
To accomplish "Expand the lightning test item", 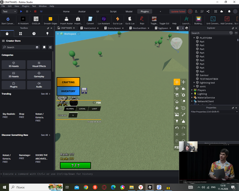I will tap(194, 83).
